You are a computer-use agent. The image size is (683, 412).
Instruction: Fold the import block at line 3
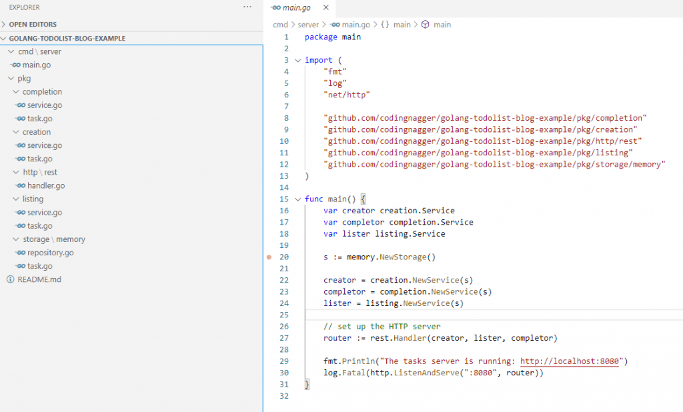pyautogui.click(x=298, y=60)
